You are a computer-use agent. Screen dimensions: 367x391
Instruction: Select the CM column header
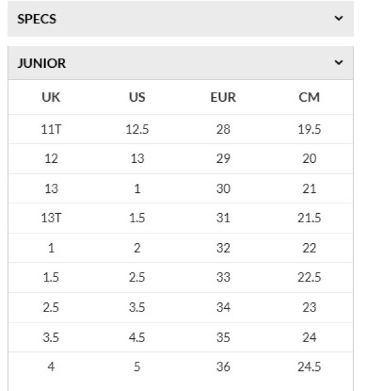click(309, 97)
